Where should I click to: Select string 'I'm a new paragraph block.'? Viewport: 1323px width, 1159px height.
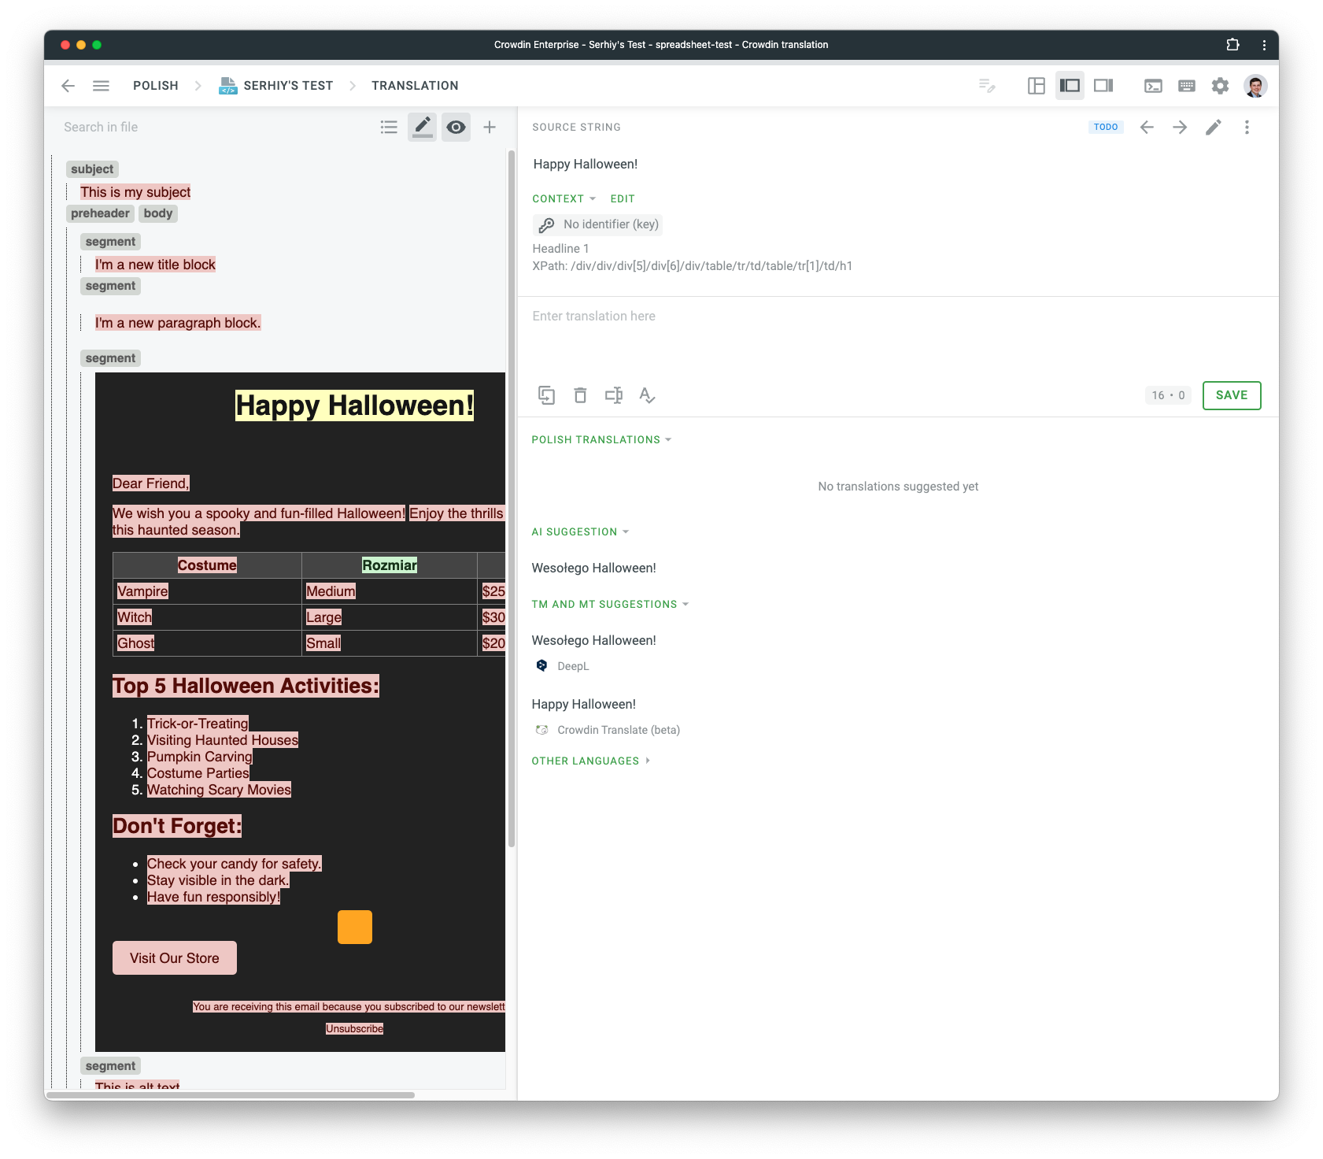178,323
